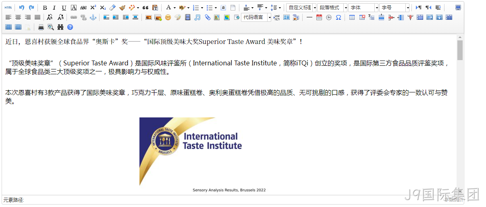Remove the hyperlink
Viewport: 486px width, 207px height.
83,17
